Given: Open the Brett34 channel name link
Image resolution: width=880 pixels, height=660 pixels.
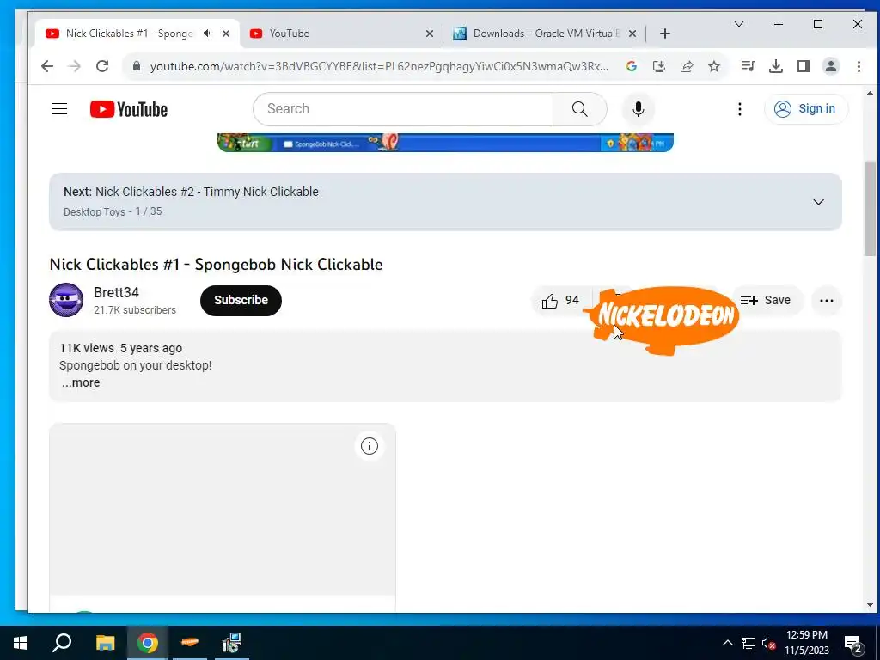Looking at the screenshot, I should [116, 292].
